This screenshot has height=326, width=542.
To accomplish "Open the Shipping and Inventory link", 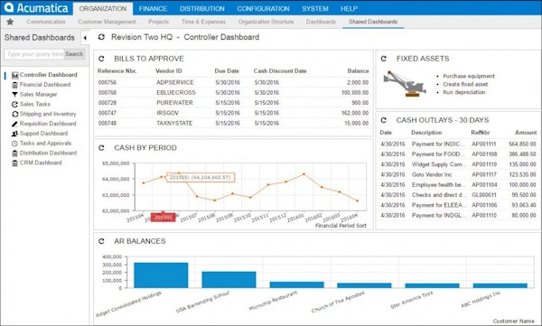I will tap(48, 114).
